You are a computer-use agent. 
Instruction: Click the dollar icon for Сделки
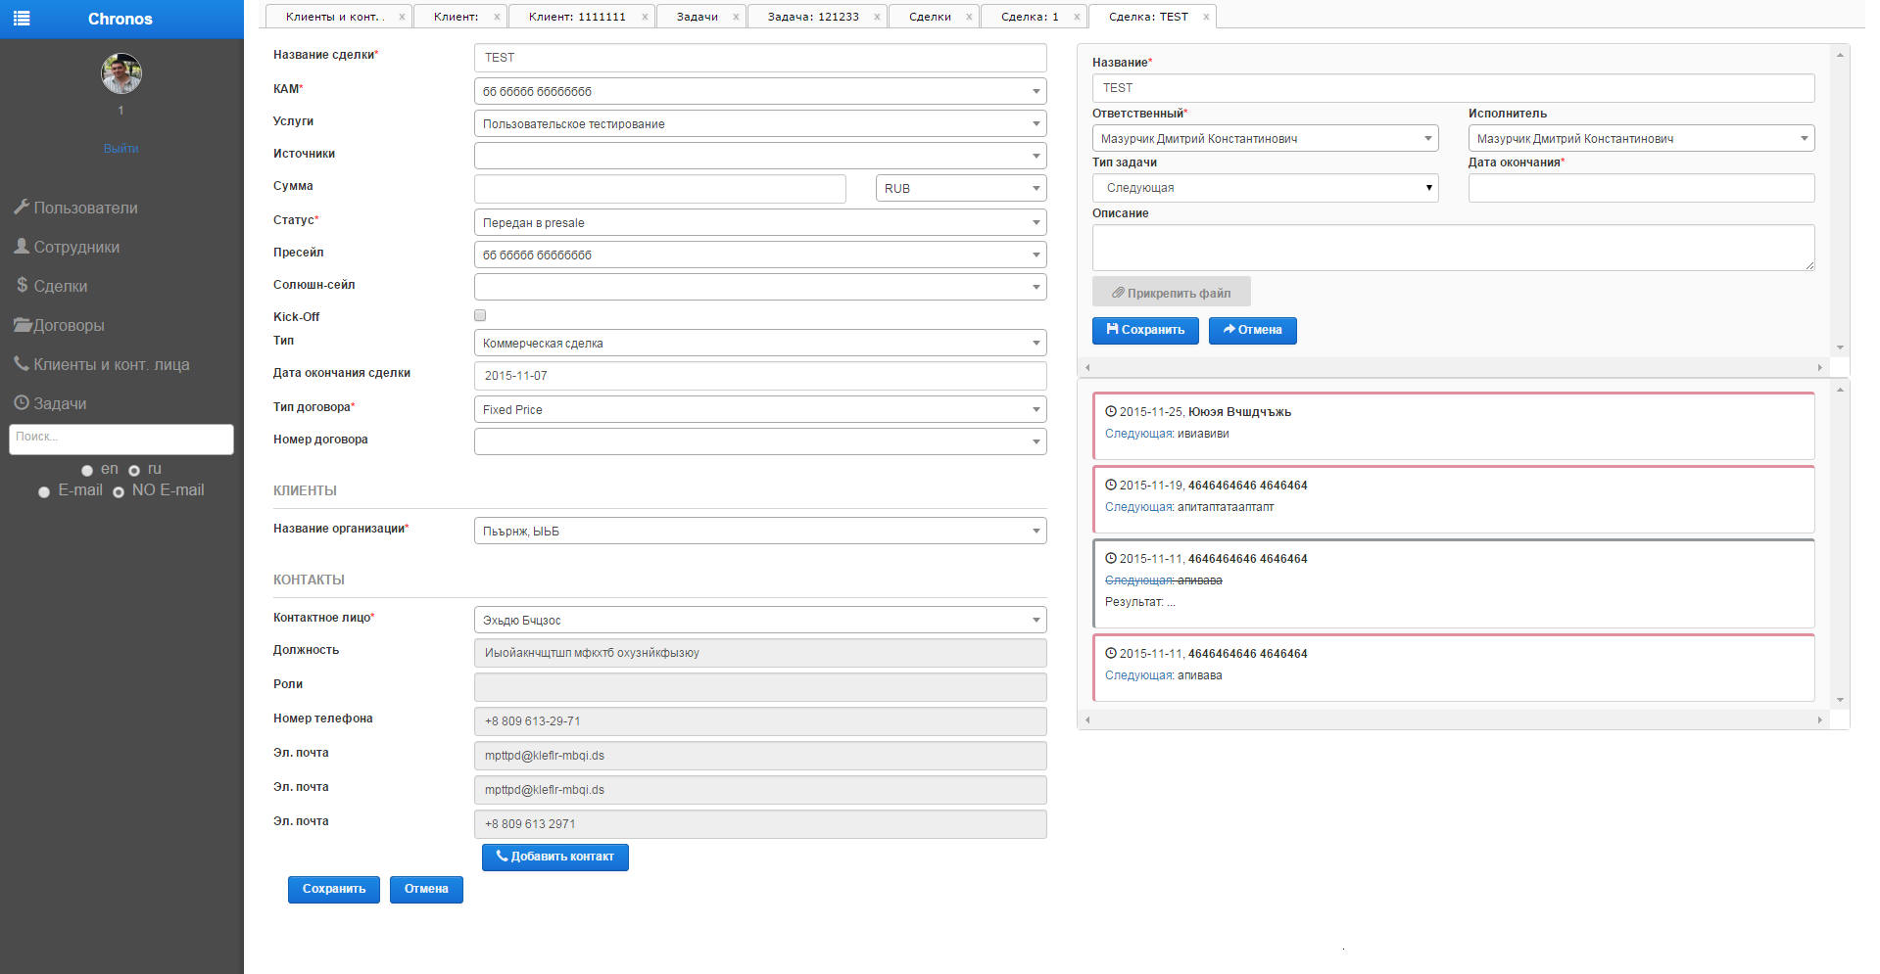(x=22, y=285)
